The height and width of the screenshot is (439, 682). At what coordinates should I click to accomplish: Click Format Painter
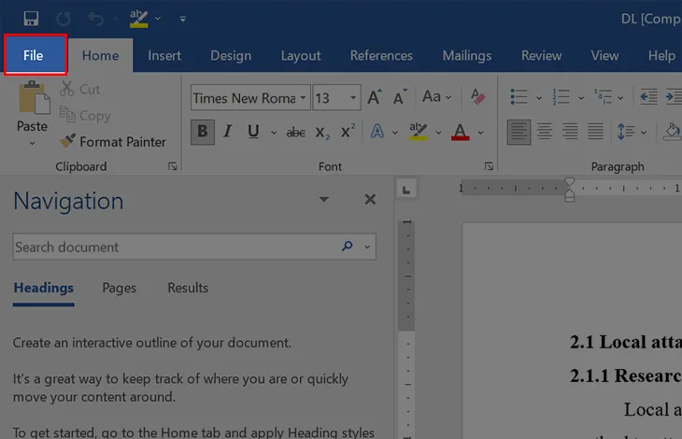click(x=113, y=142)
